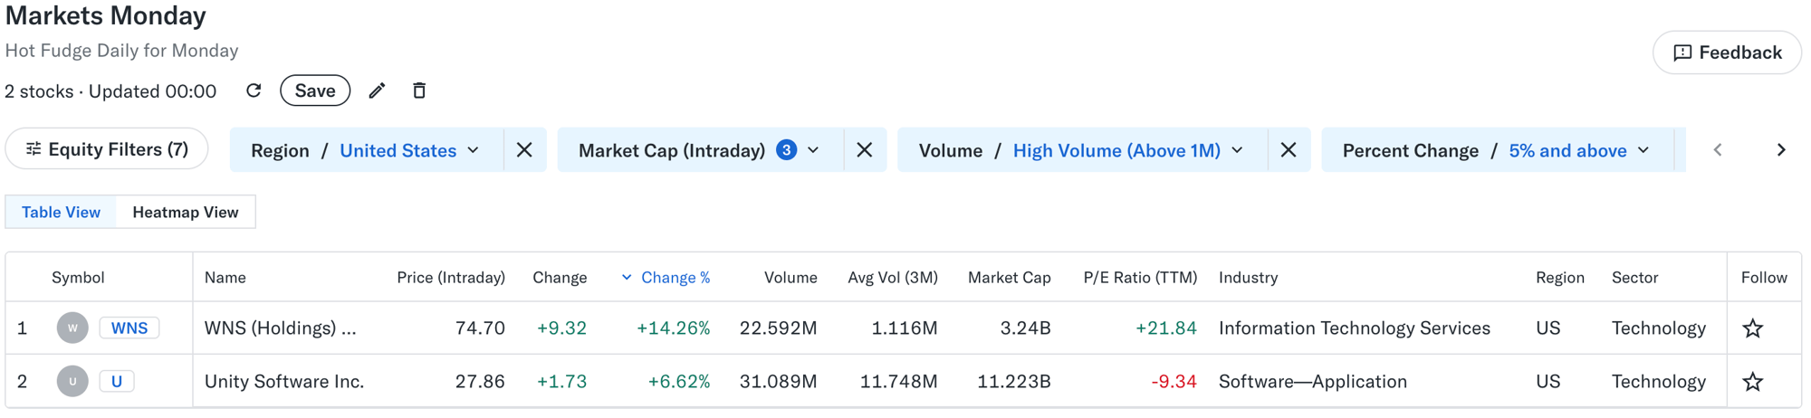Click the 74.70 price value

pyautogui.click(x=480, y=328)
